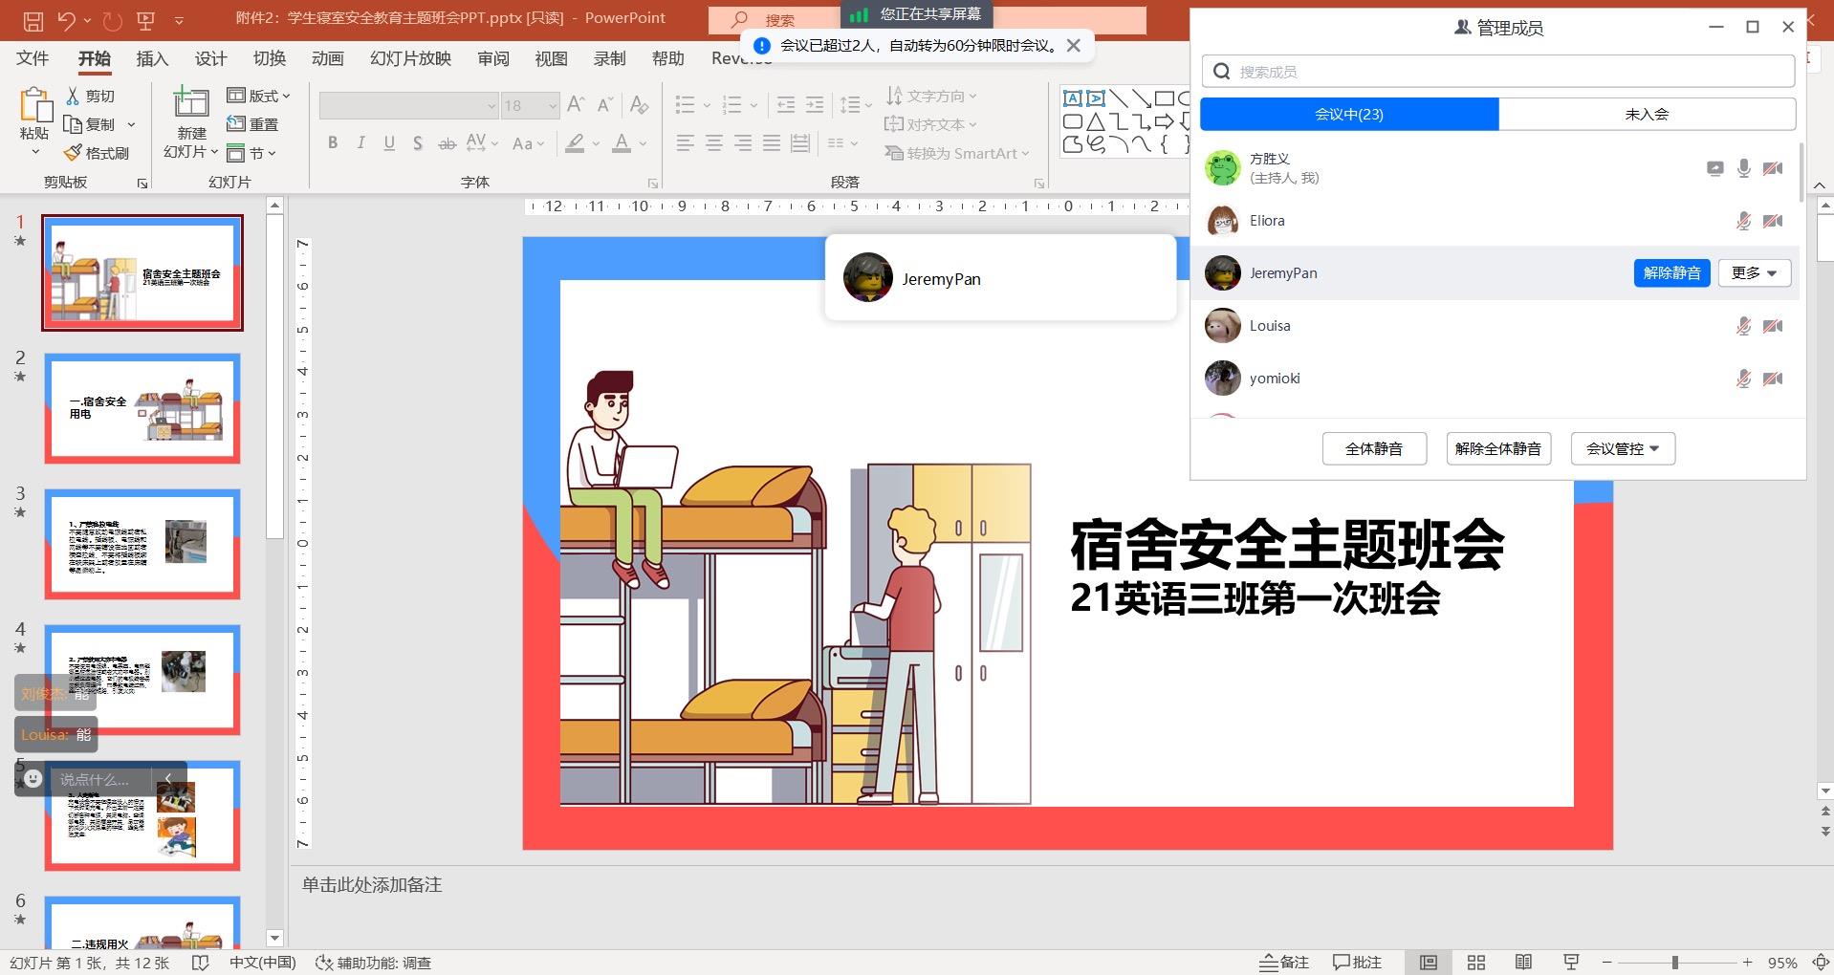Open Text Direction (文字方向) dropdown
Screen dimensions: 1834x975
click(931, 96)
